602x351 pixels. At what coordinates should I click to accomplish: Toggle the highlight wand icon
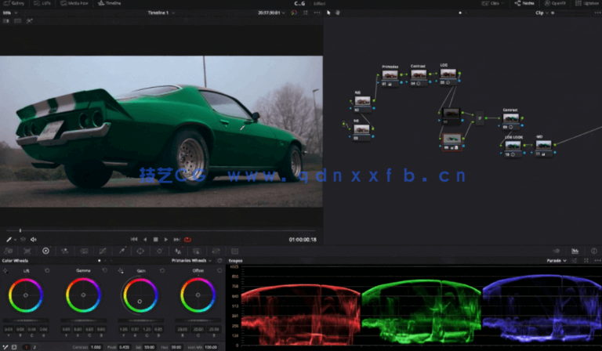click(29, 21)
